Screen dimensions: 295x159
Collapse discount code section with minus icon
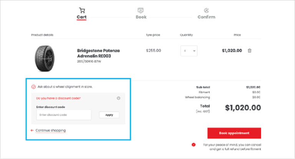point(119,98)
